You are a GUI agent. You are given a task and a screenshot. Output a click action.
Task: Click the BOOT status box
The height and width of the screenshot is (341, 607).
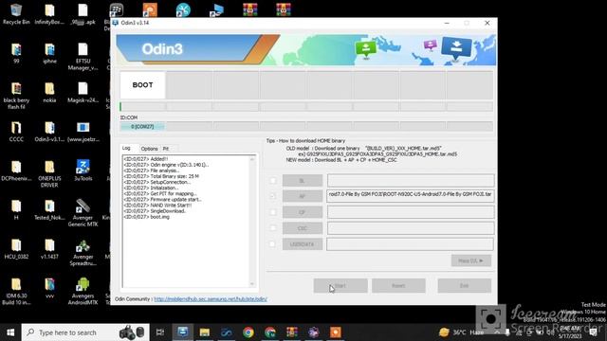(142, 85)
